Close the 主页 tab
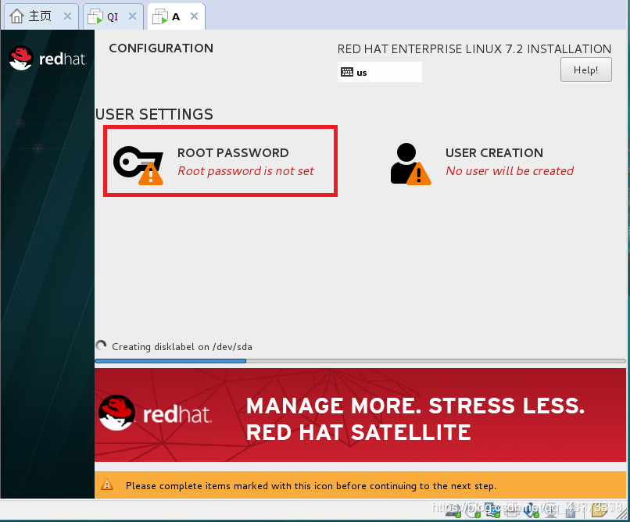 tap(67, 16)
